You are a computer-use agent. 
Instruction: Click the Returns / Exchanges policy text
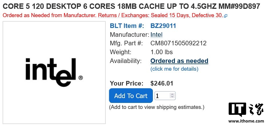(160, 16)
